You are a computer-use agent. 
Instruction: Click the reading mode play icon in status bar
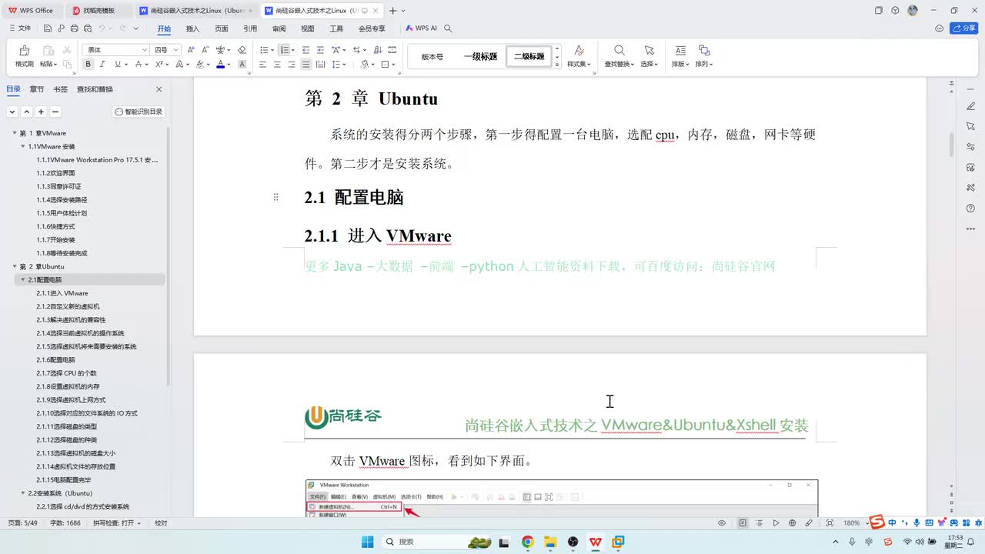[x=776, y=523]
